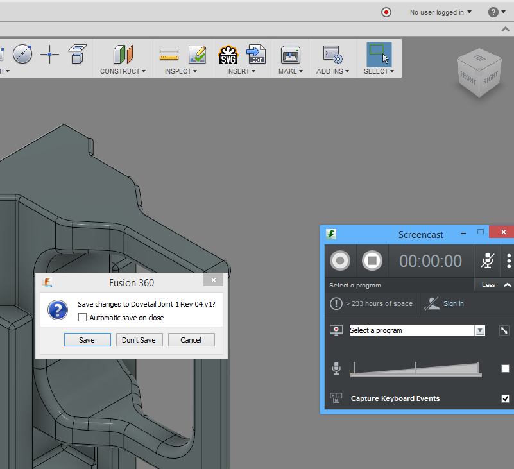This screenshot has height=469, width=514.
Task: Click the red job status record icon
Action: point(386,12)
